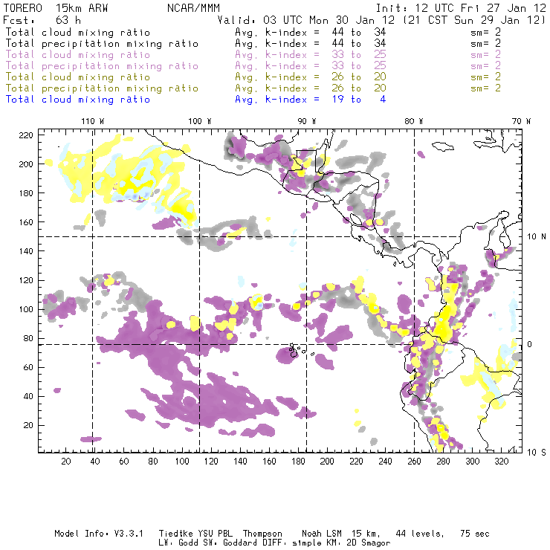Viewport: 550px width, 550px height.
Task: Click the olive "Total precipitation mixing ratio" legend label
Action: click(x=102, y=88)
